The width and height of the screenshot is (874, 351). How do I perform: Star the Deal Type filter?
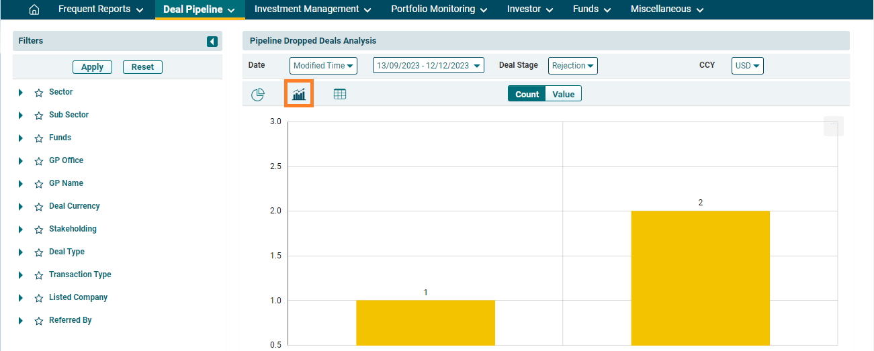(39, 252)
